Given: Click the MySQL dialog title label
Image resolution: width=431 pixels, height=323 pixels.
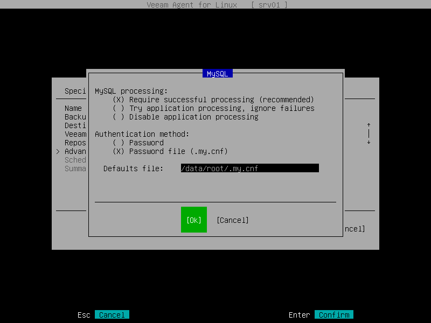Looking at the screenshot, I should (218, 74).
